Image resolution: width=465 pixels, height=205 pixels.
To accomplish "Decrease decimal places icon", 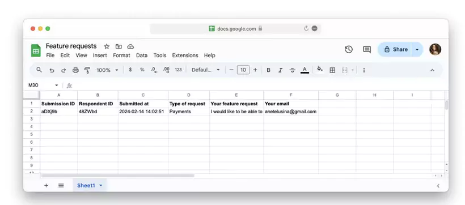I will coord(154,70).
